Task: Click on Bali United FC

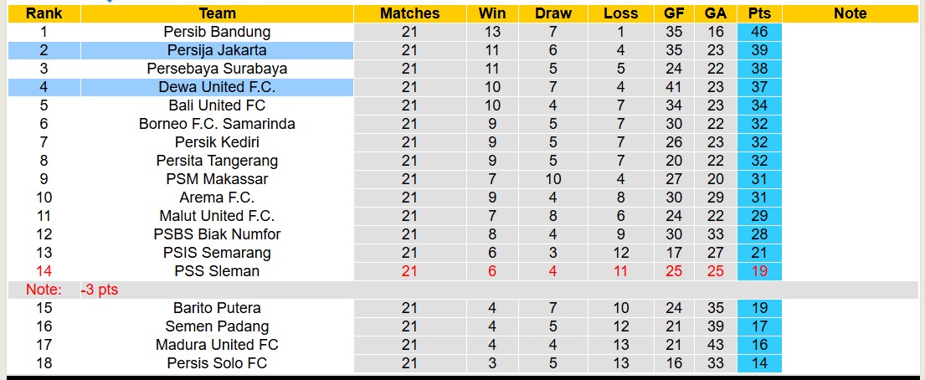Action: click(217, 105)
